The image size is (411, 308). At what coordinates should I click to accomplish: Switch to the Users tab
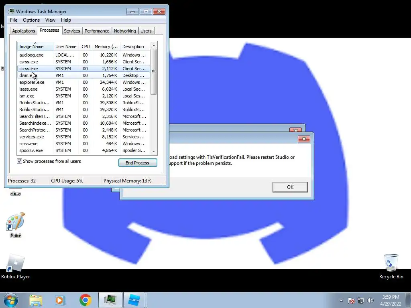[146, 31]
